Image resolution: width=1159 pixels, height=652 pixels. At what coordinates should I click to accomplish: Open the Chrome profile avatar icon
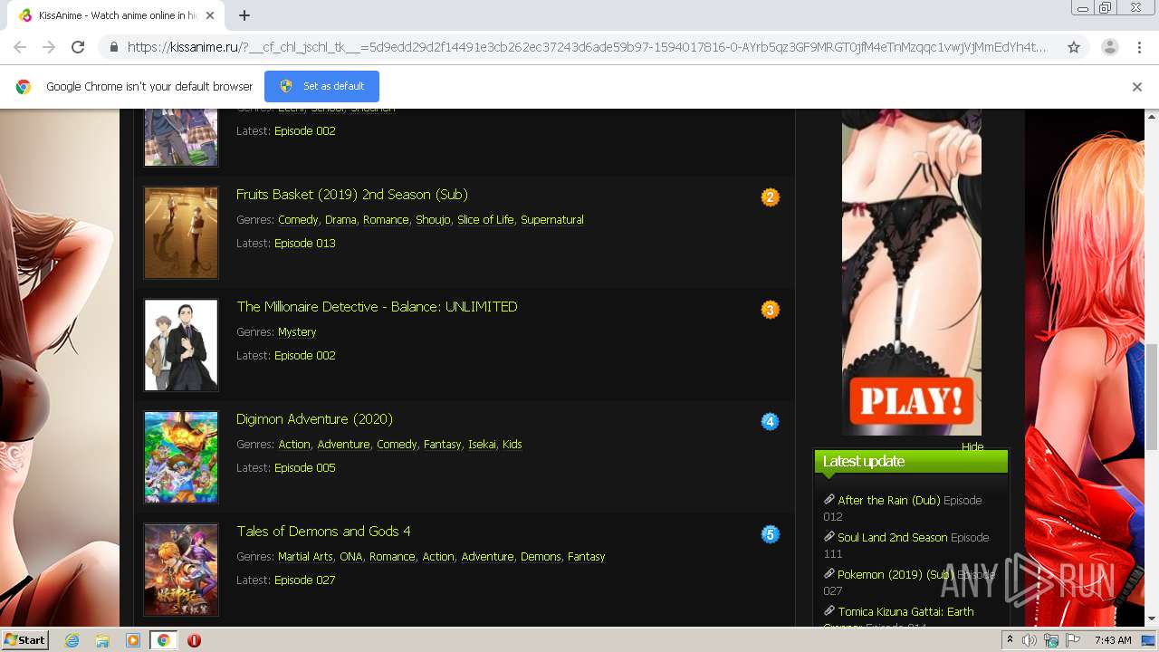pos(1109,47)
